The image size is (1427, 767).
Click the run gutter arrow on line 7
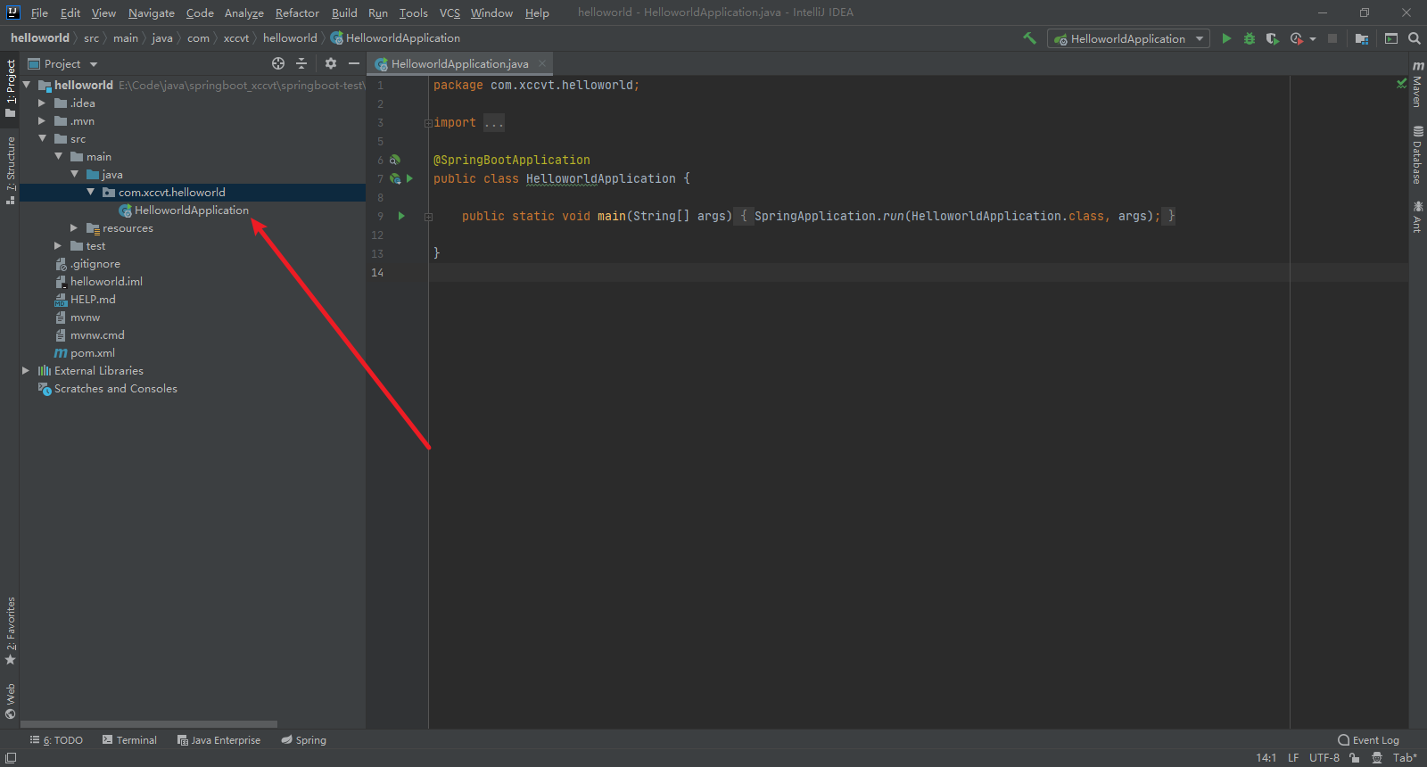[x=409, y=178]
